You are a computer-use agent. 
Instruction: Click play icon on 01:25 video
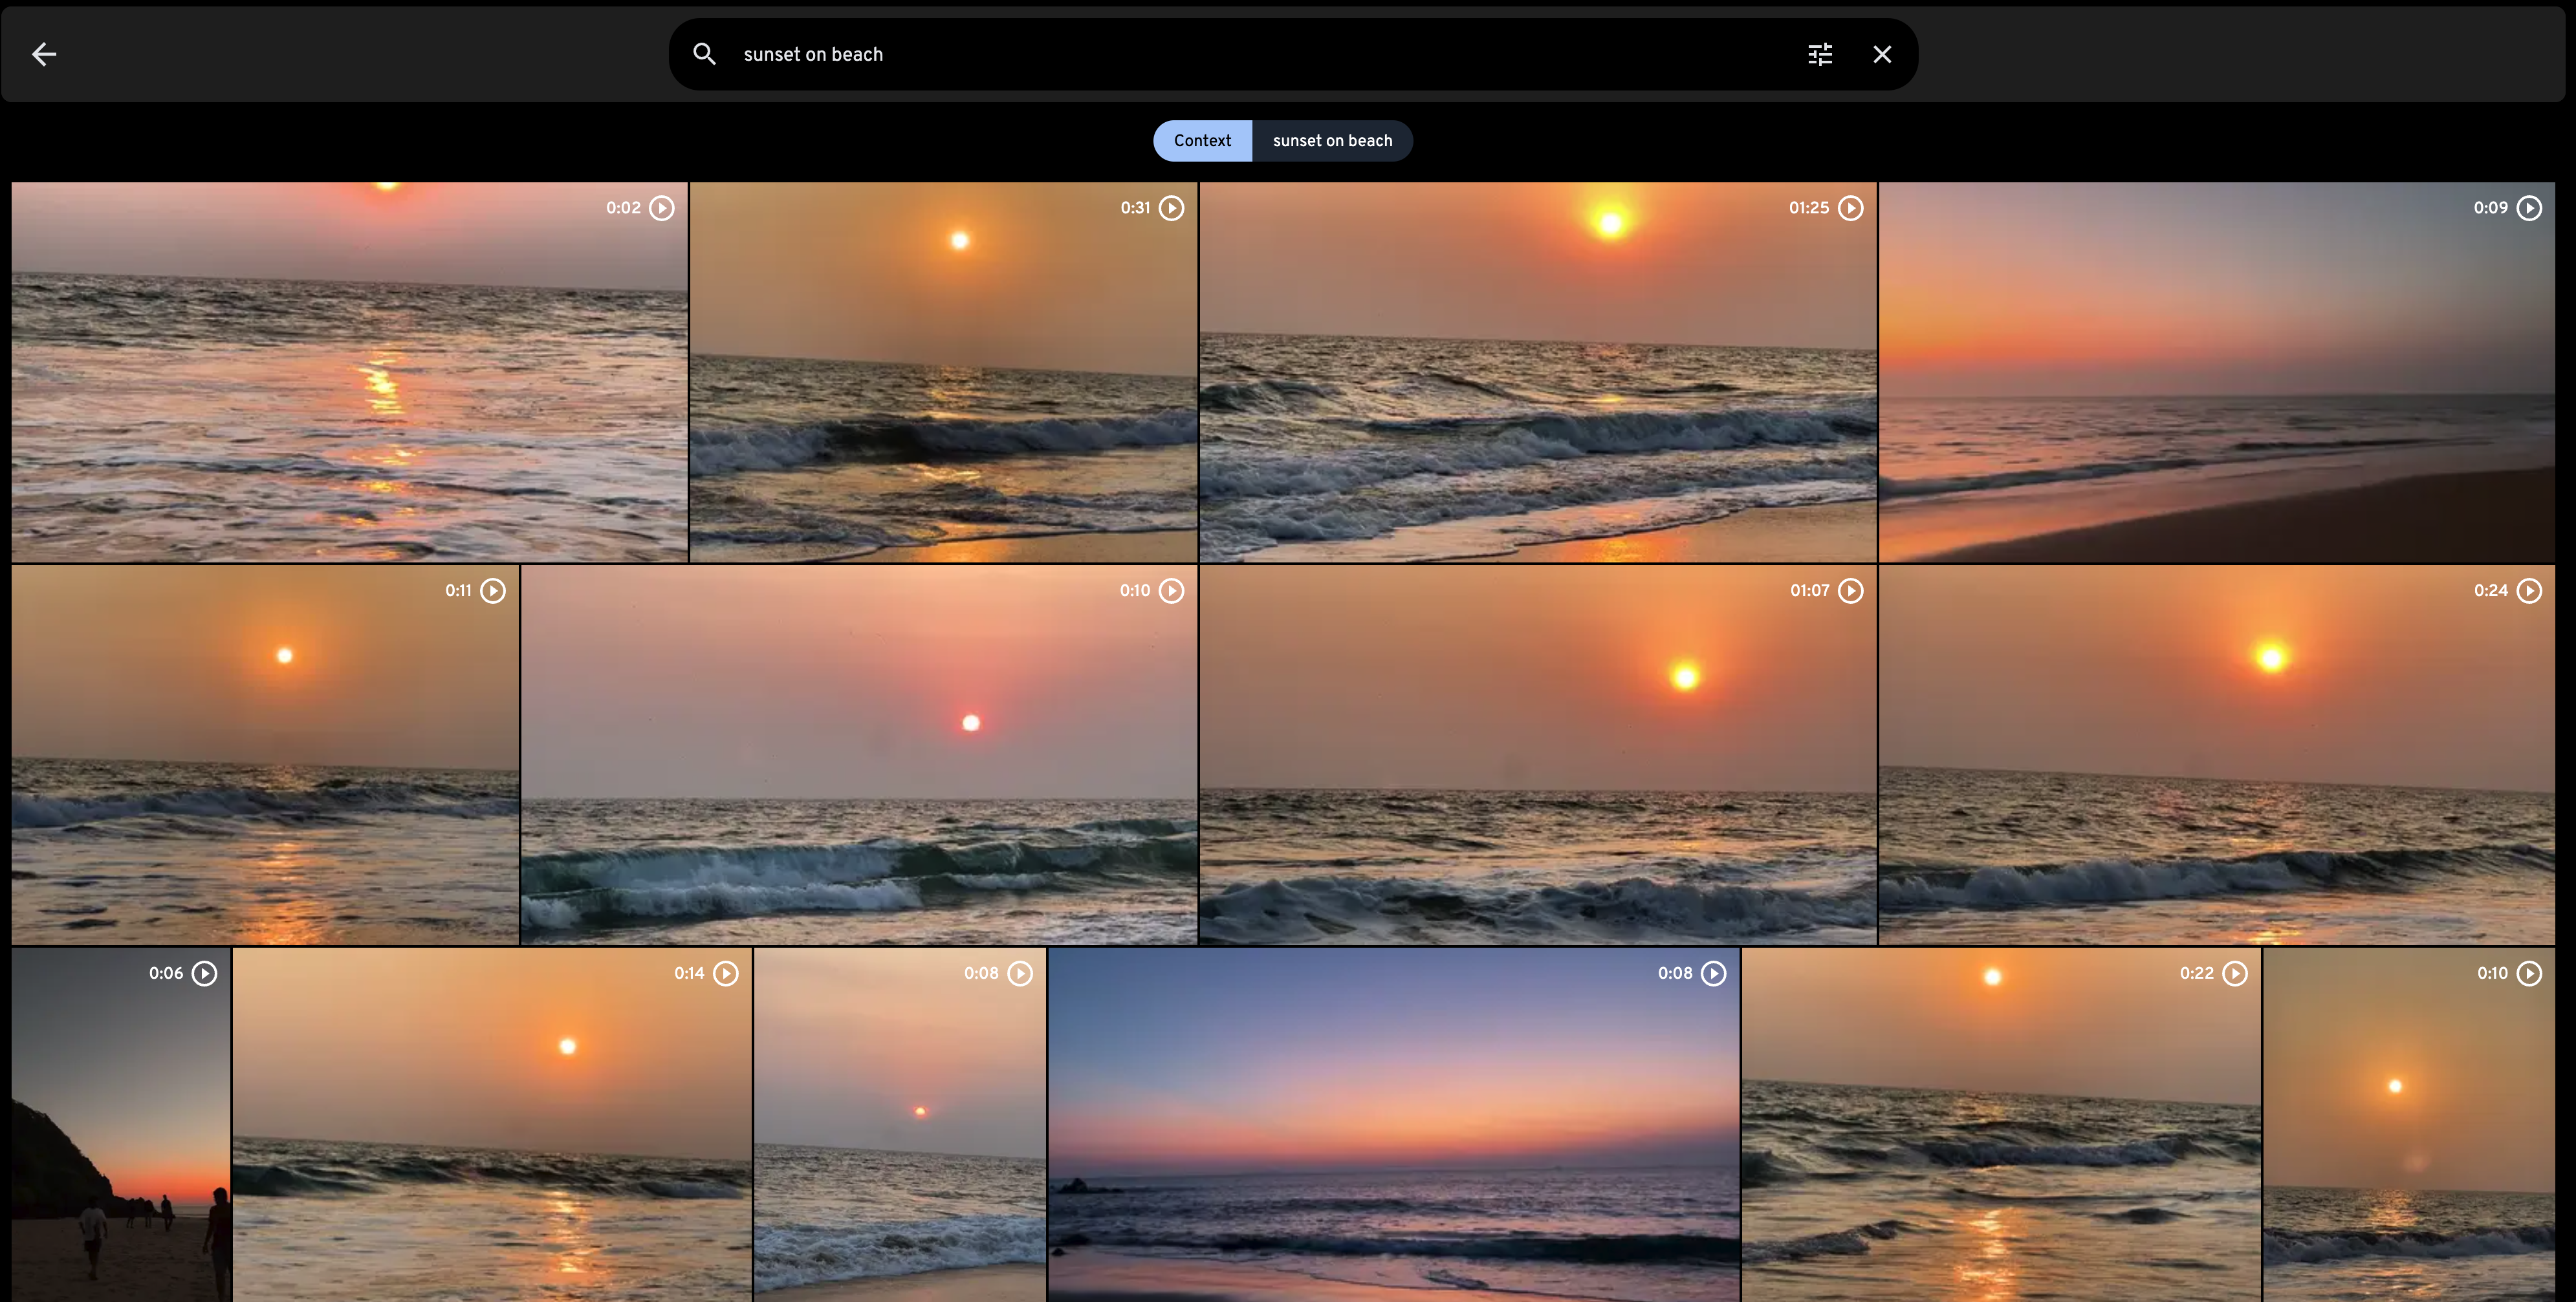[1851, 208]
